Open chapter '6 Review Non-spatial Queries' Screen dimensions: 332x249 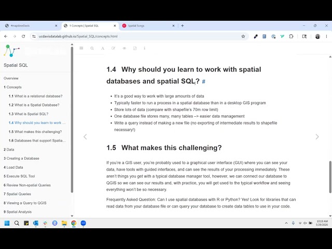tap(27, 185)
